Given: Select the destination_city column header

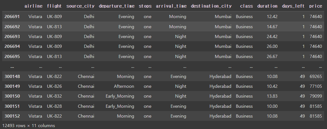Looking at the screenshot, I should [x=211, y=6].
